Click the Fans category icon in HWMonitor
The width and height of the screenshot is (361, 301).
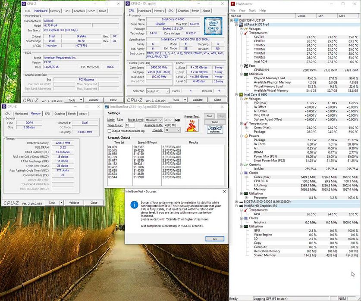click(246, 66)
